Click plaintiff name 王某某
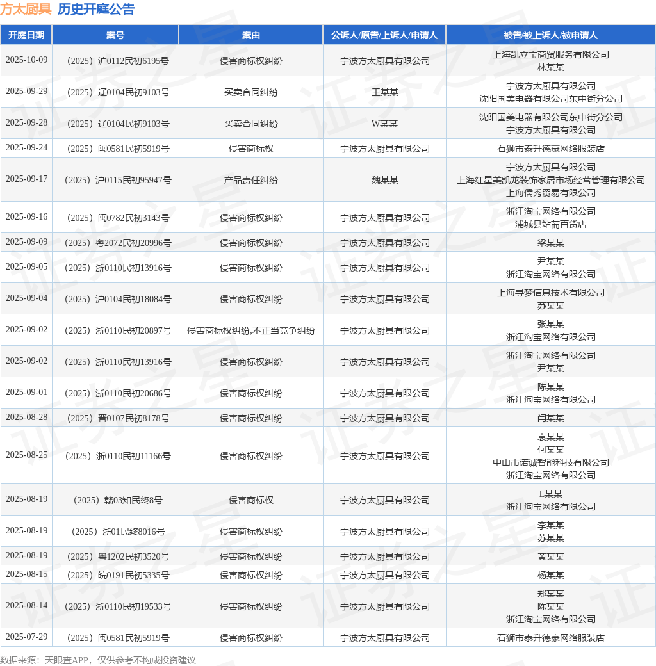The width and height of the screenshot is (656, 666). 384,92
